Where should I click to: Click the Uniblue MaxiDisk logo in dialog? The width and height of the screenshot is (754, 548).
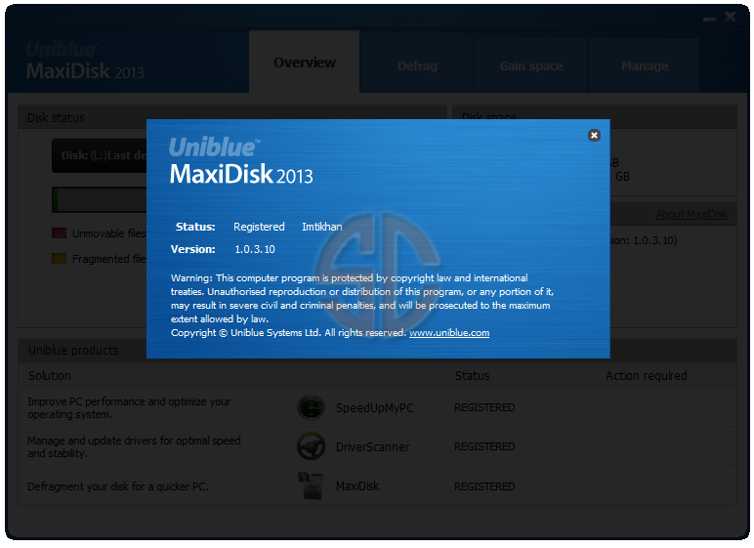pos(240,161)
